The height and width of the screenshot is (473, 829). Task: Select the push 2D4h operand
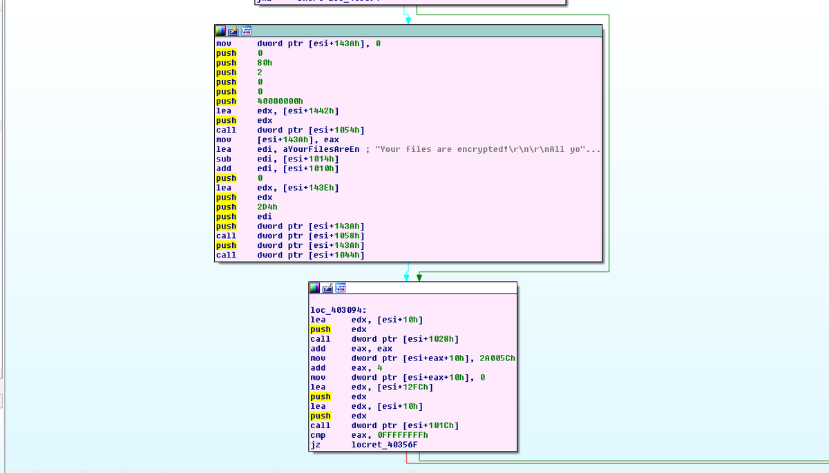click(267, 207)
